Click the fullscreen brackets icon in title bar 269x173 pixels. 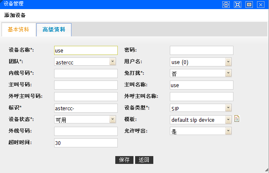pos(238,5)
